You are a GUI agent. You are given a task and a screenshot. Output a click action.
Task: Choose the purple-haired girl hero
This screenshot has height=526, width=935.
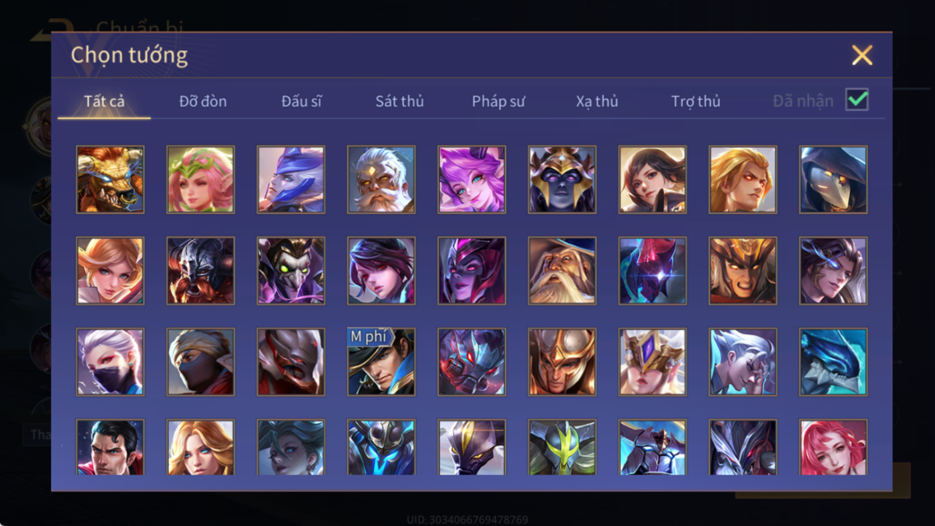472,180
